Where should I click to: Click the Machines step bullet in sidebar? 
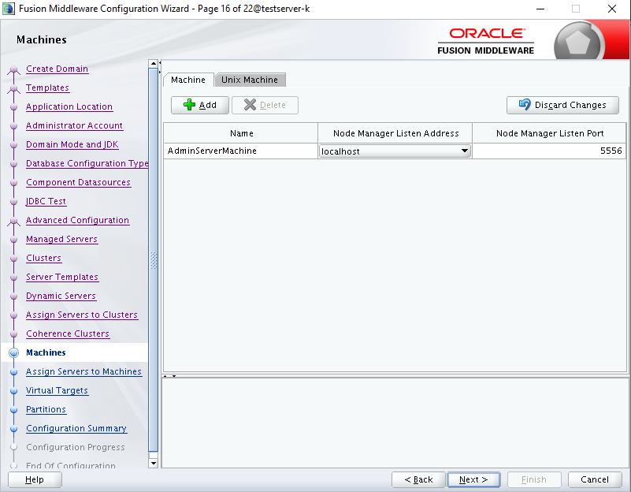13,352
